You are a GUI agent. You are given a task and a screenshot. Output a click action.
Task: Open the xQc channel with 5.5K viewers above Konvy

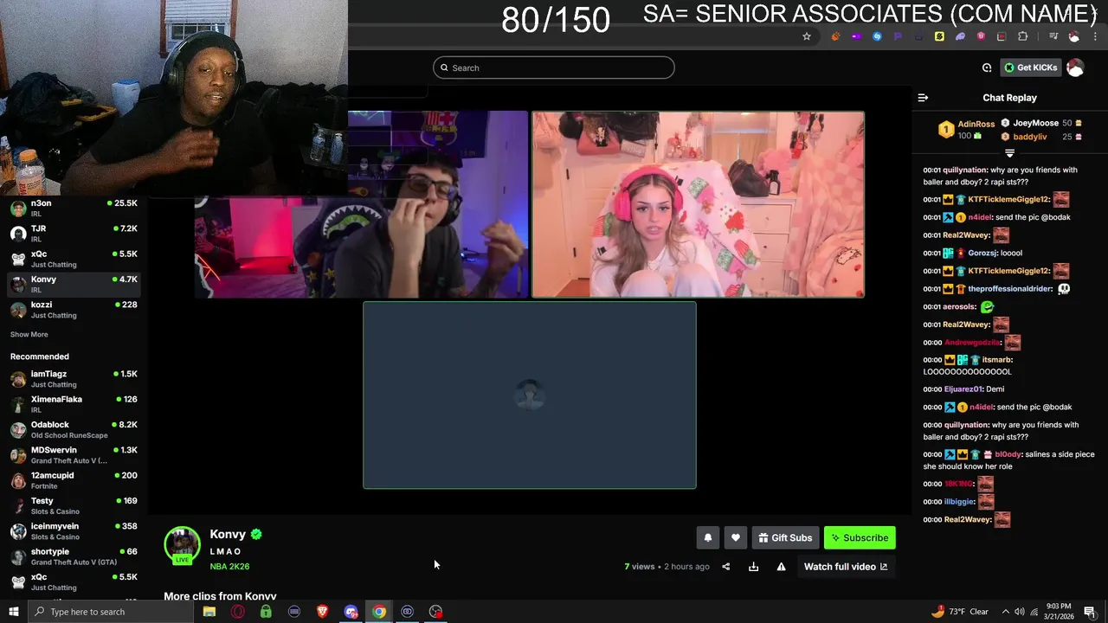point(74,259)
